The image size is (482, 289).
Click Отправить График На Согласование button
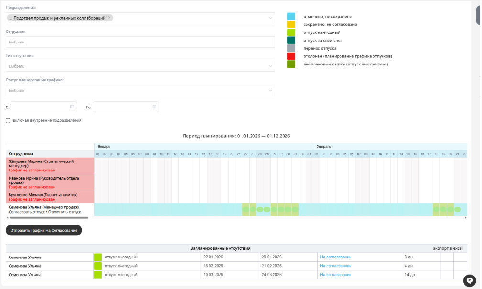click(x=44, y=230)
